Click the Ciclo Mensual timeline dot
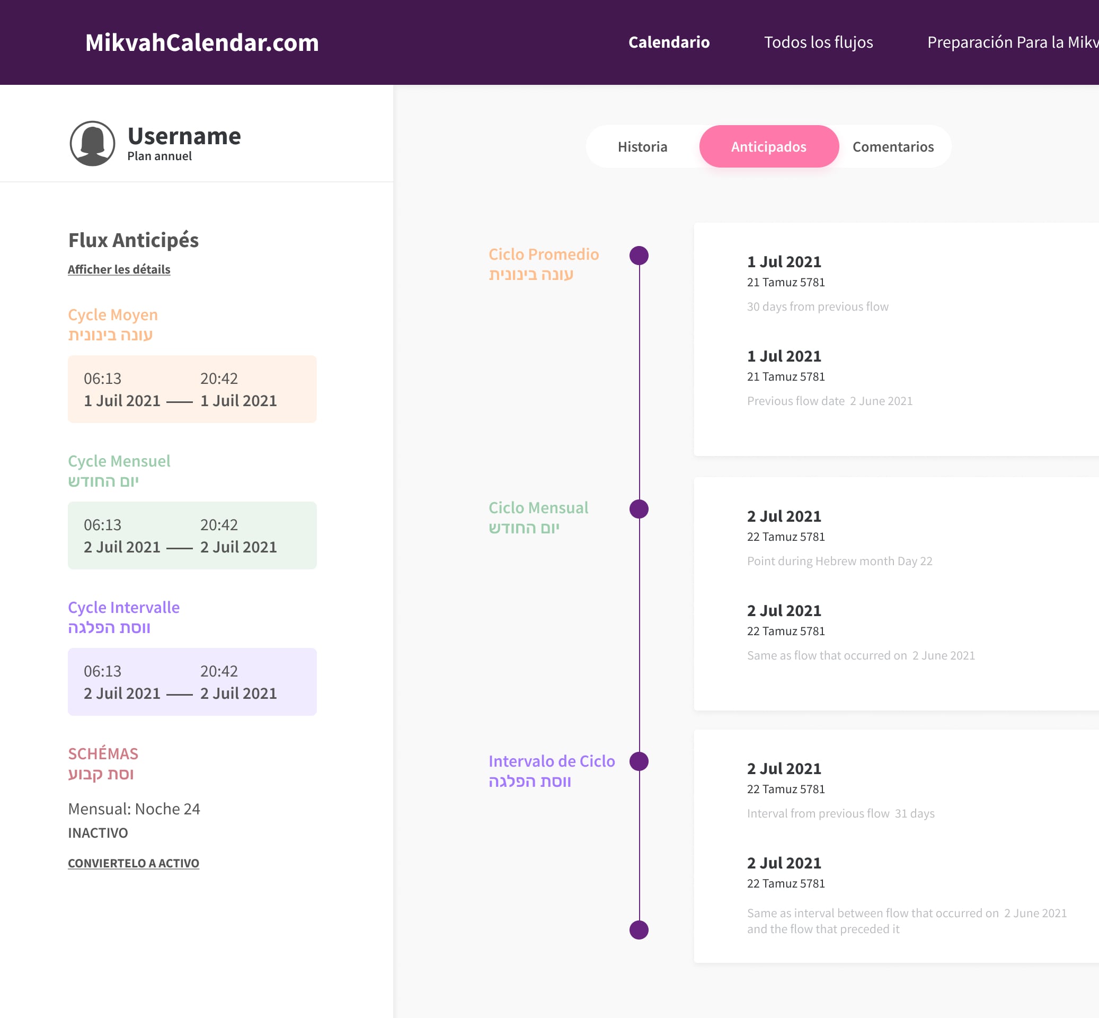 (639, 509)
